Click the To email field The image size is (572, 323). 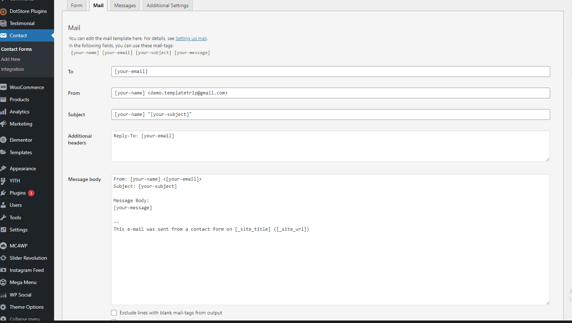331,72
